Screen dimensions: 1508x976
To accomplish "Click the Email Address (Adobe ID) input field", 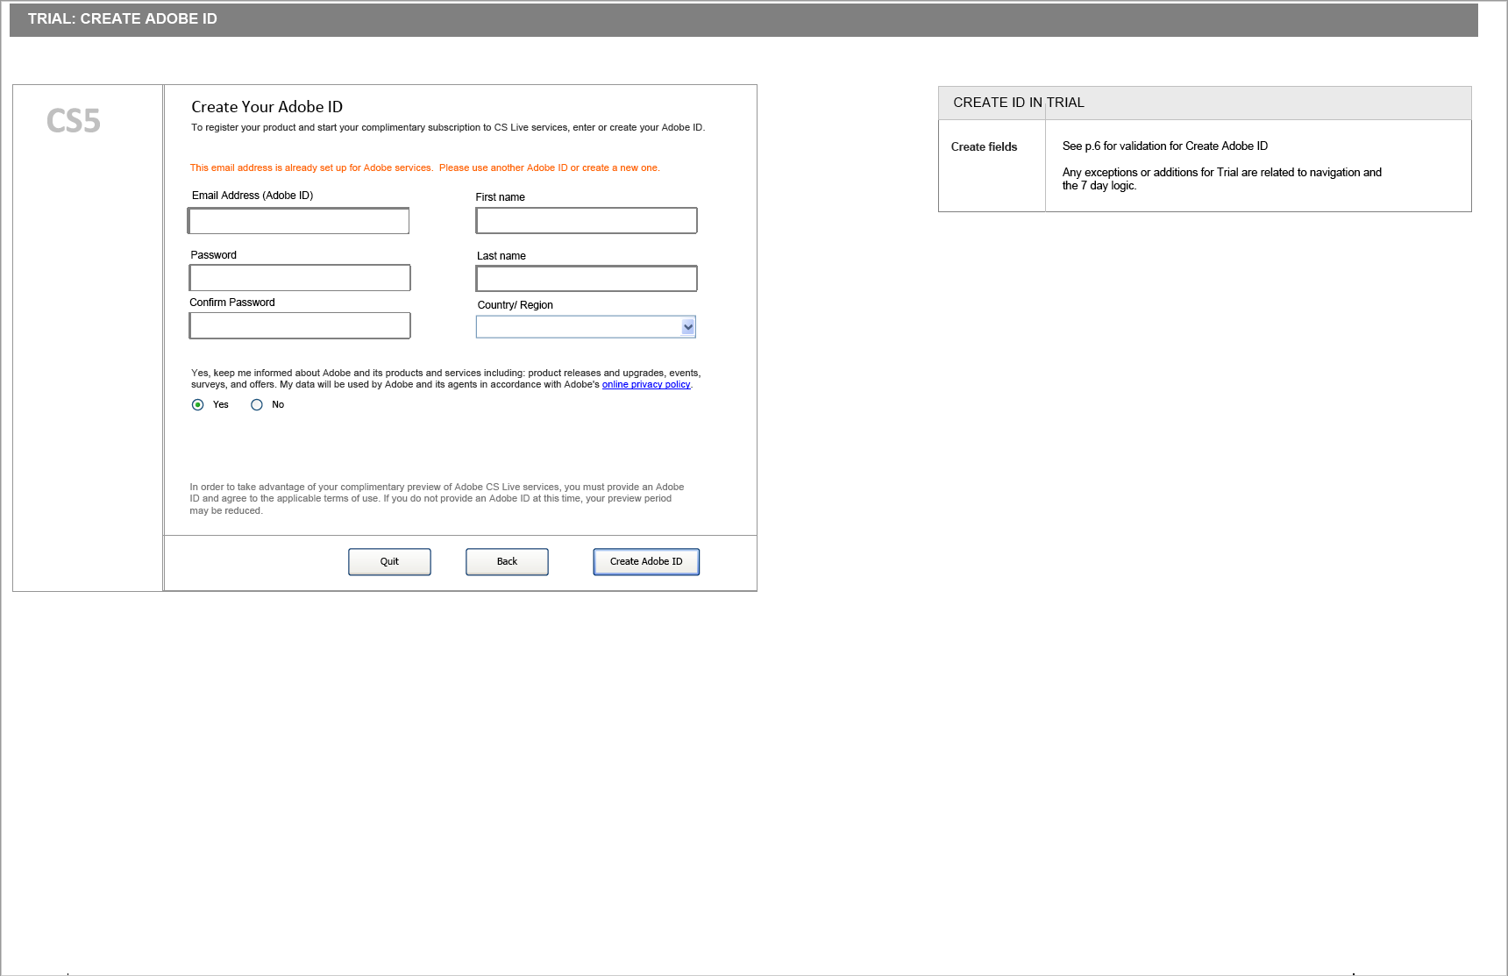I will point(298,221).
